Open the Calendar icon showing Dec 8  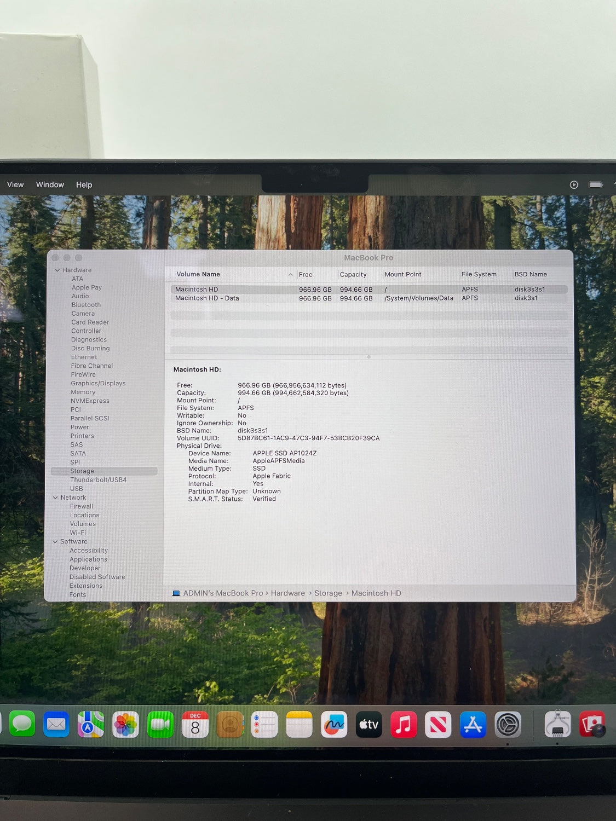(195, 725)
